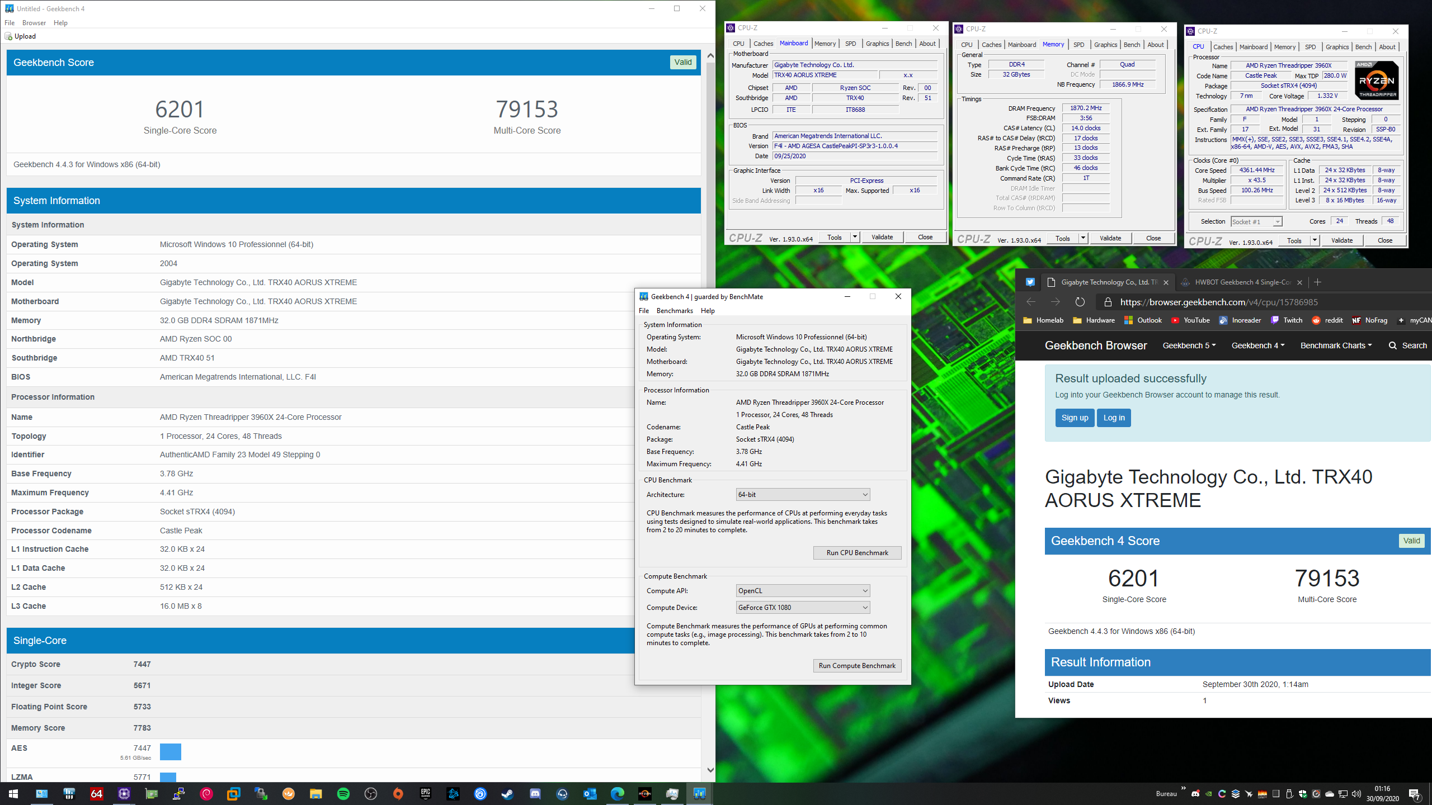This screenshot has height=805, width=1432.
Task: Open the Debian swirl taskbar icon
Action: 206,794
